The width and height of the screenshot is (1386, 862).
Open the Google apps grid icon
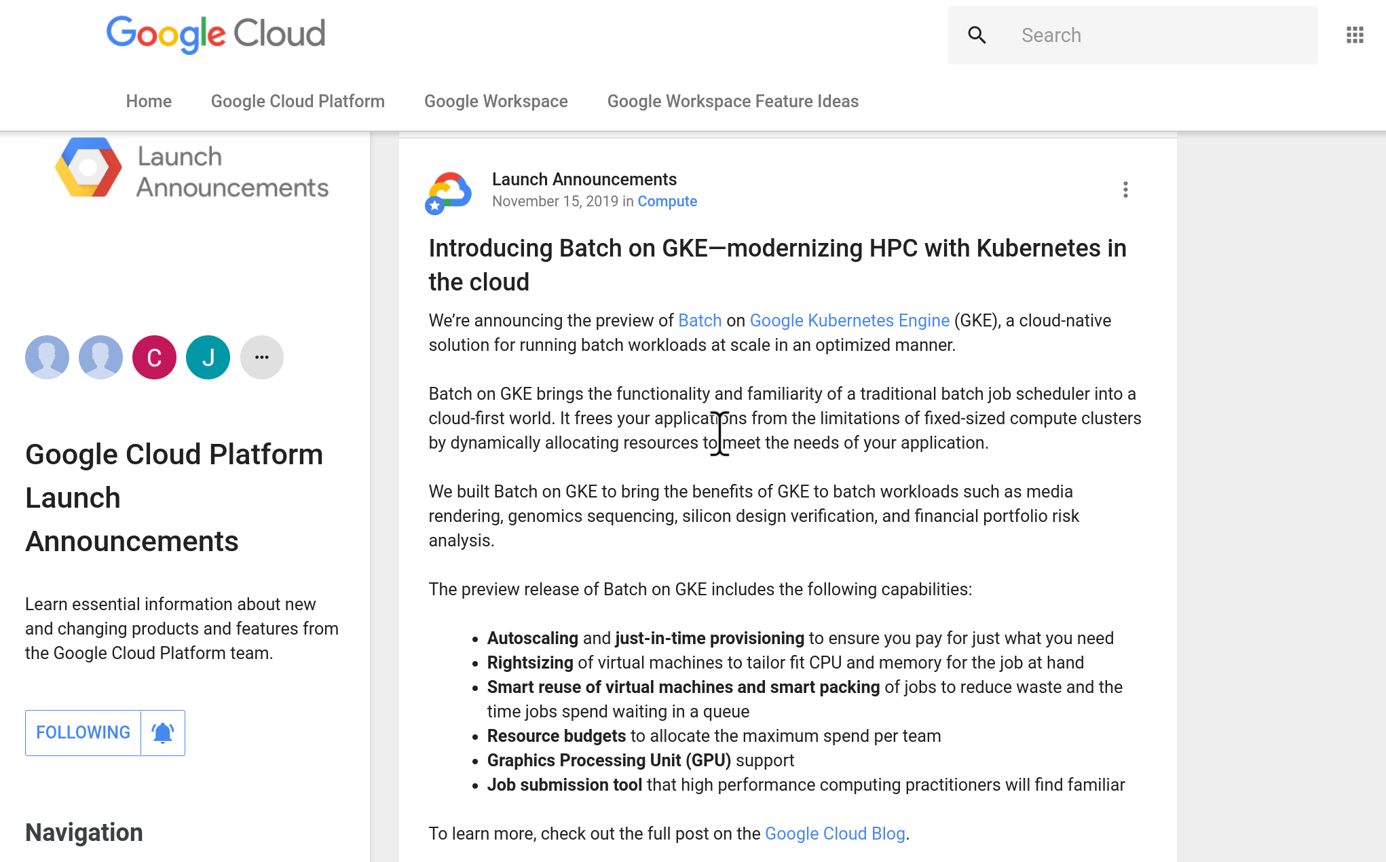1355,35
